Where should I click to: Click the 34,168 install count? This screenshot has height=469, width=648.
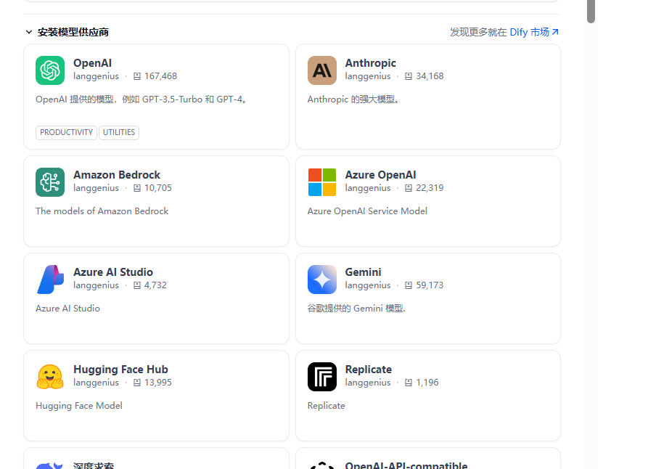click(x=430, y=76)
